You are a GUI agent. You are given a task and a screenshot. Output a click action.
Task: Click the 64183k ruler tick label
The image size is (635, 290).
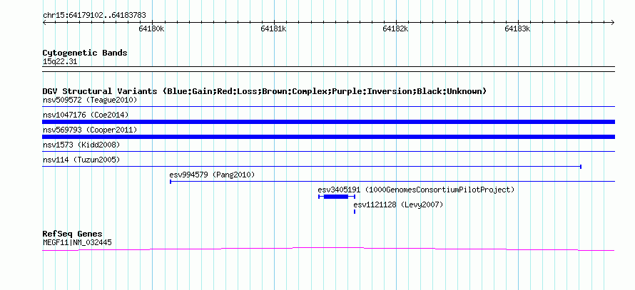(517, 29)
